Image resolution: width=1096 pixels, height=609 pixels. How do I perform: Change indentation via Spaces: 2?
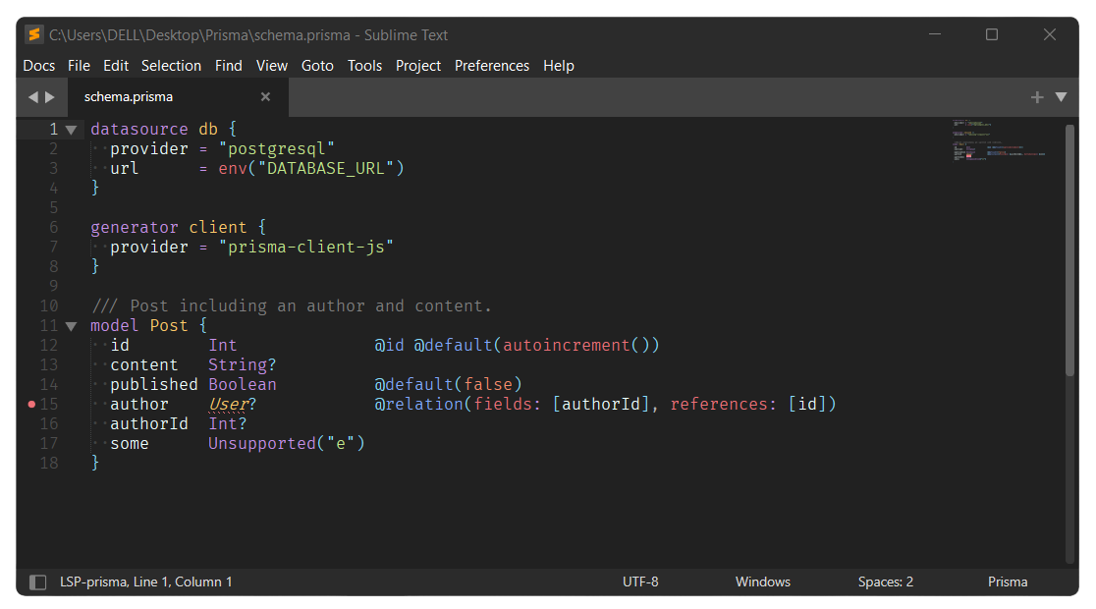[886, 581]
